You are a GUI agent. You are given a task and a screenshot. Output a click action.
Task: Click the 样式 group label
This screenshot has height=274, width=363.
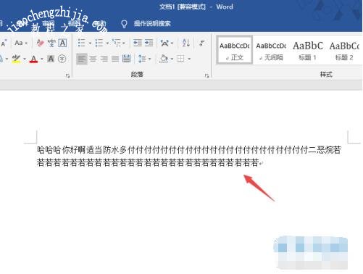point(326,75)
